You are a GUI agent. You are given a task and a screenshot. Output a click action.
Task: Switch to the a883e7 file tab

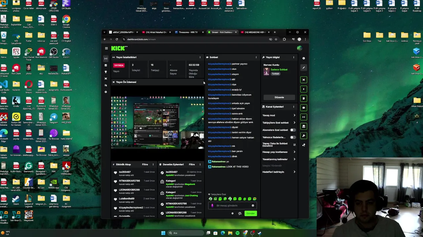[x=123, y=32]
